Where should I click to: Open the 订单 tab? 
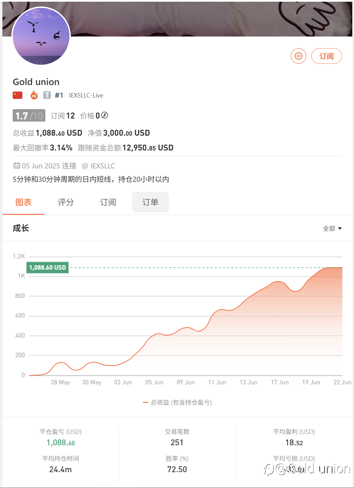tap(150, 202)
